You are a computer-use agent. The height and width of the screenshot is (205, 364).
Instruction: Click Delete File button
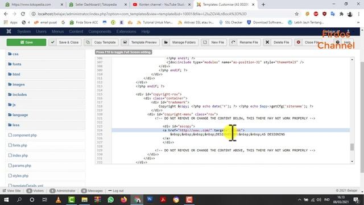(x=278, y=42)
